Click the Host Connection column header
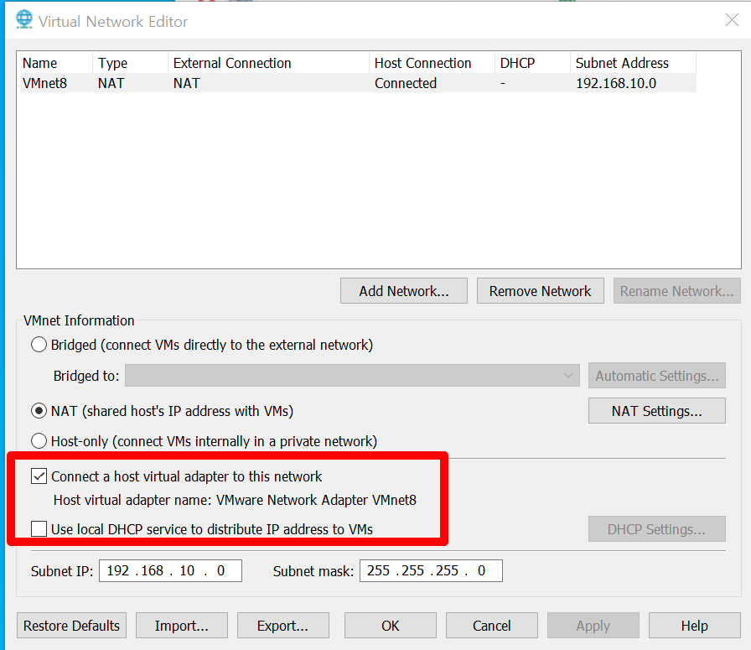The image size is (751, 650). click(432, 63)
